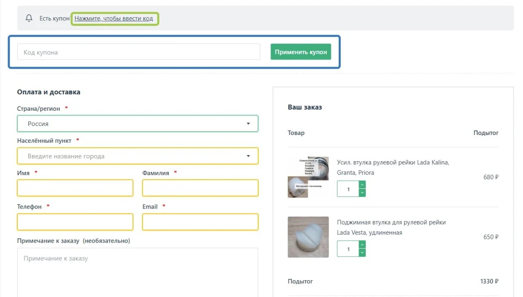
Task: Click the Примечание к заказу textarea
Action: [137, 273]
